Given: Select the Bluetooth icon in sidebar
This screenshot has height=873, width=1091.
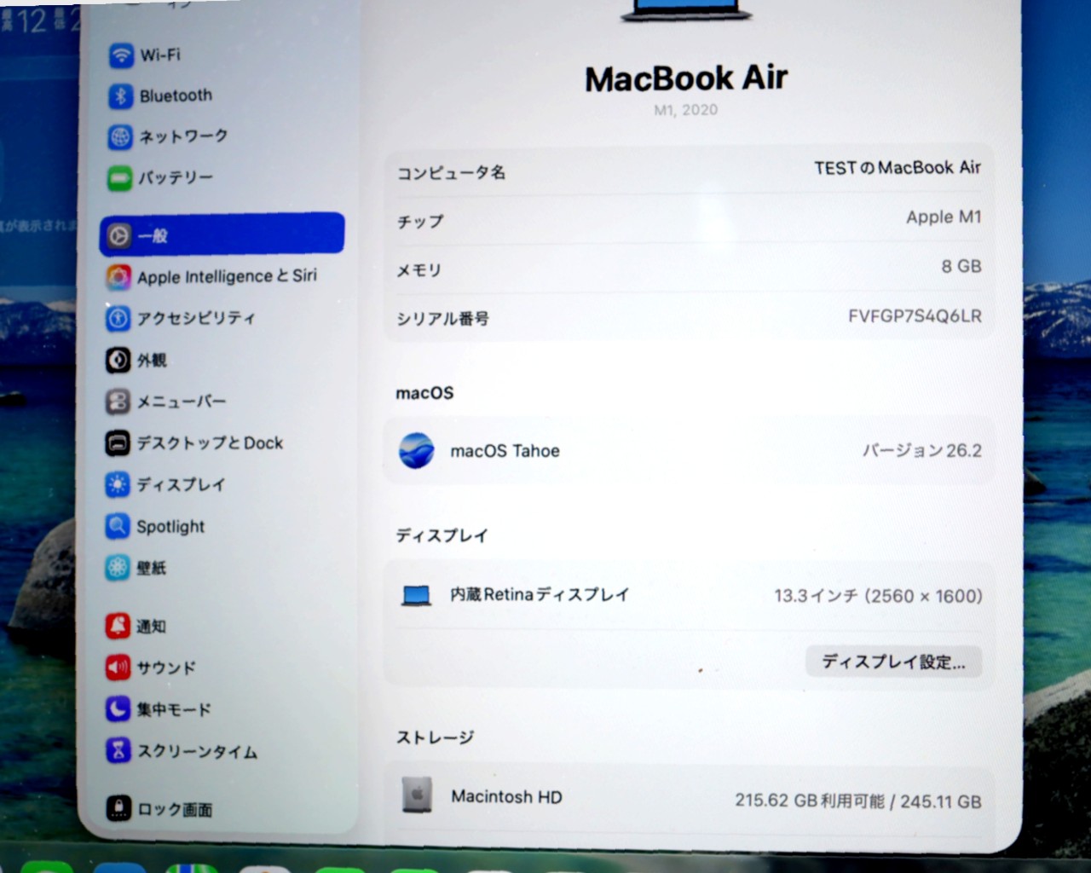Looking at the screenshot, I should [x=120, y=96].
